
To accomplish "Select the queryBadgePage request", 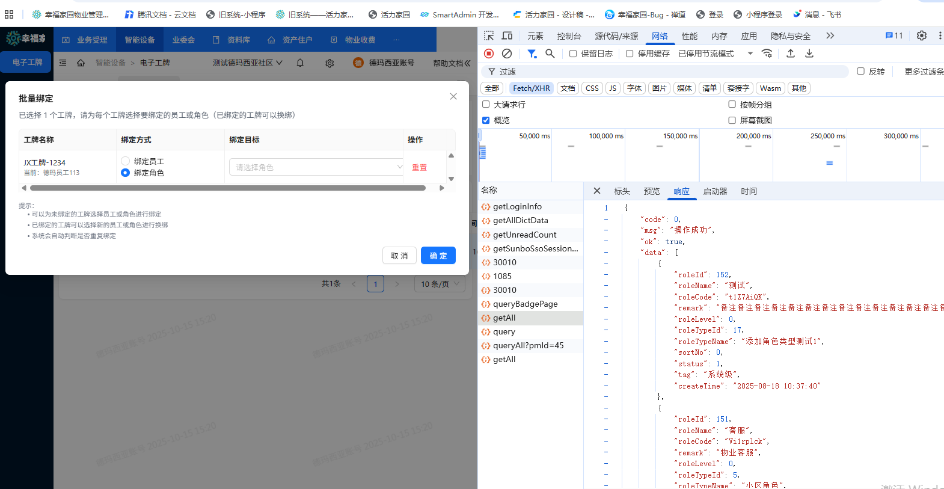I will 525,304.
